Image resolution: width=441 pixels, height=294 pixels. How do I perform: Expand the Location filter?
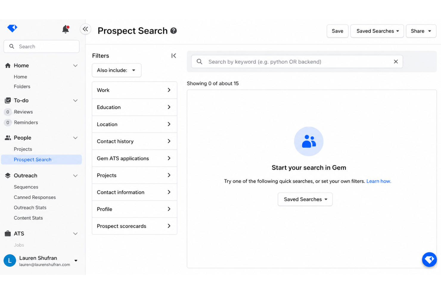pyautogui.click(x=134, y=124)
